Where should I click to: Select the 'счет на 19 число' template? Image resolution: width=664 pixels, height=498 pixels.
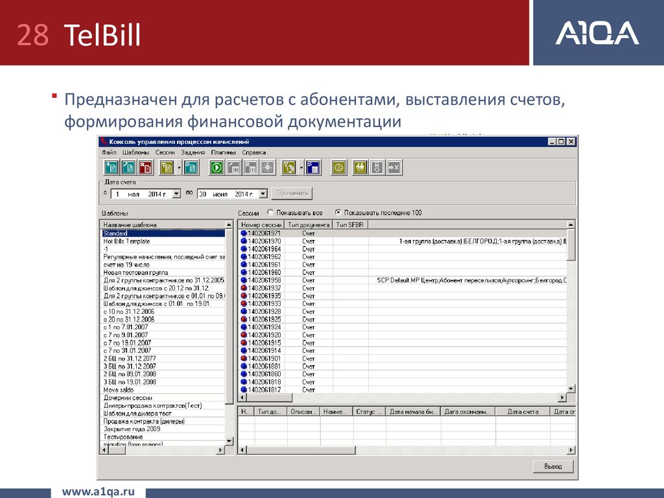pyautogui.click(x=163, y=265)
